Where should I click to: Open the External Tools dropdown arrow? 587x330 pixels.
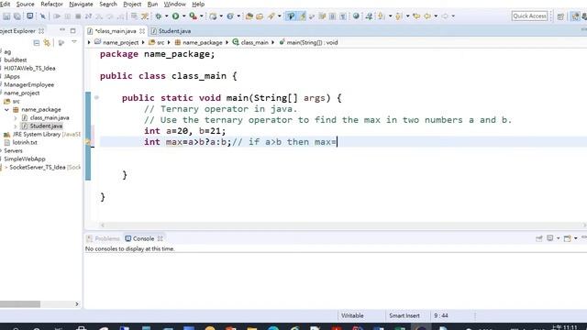202,16
